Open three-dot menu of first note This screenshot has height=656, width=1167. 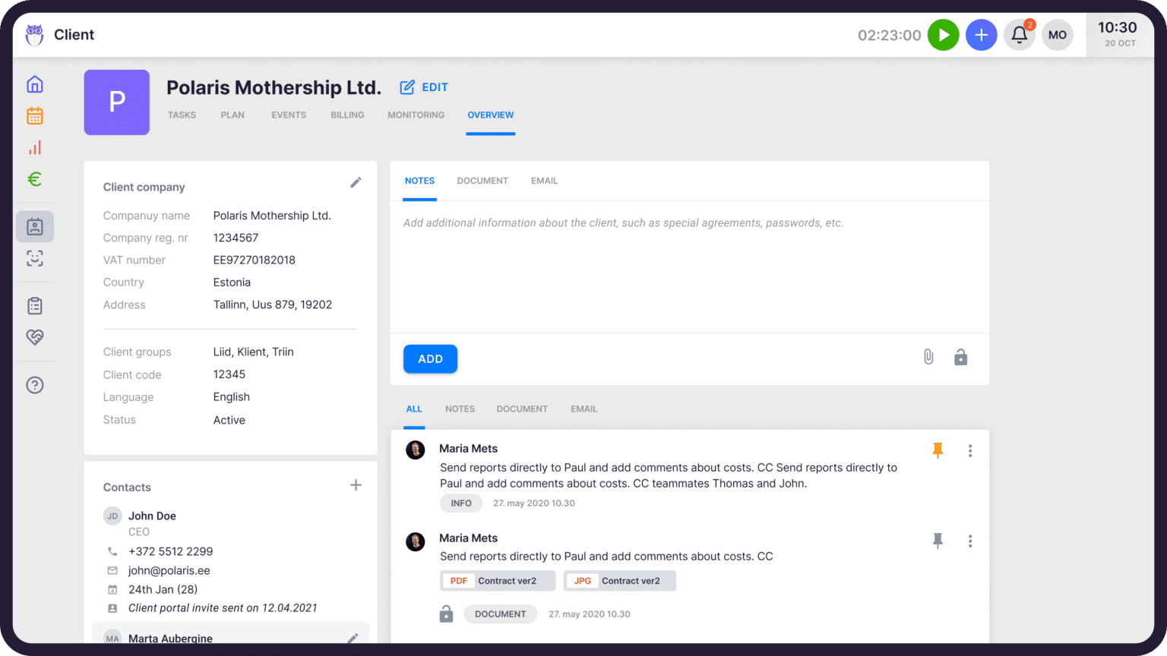970,451
